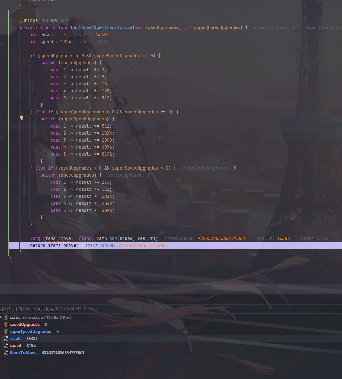
Task: Click the parameter icon beside superSpeedUpgrades variable
Action: point(6,331)
